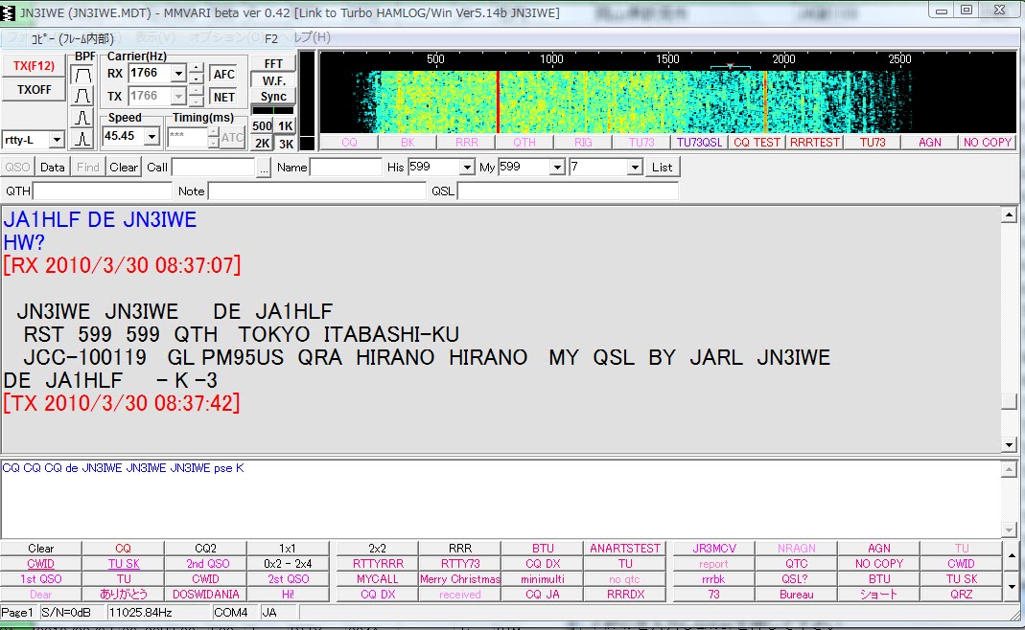Click the transmit pane scrollbar down arrow
1025x630 pixels.
pos(1009,530)
